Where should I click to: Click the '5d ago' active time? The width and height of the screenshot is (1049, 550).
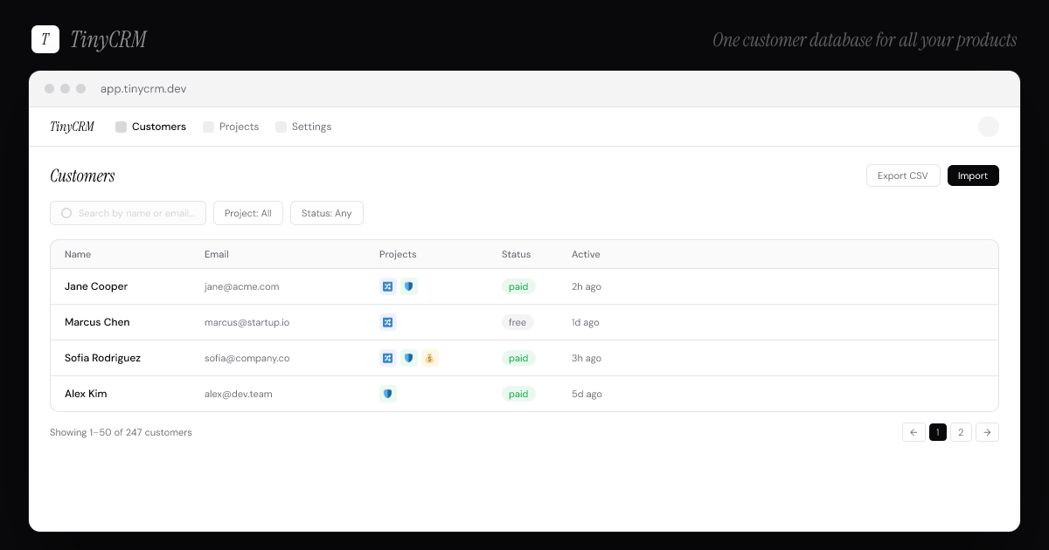[587, 394]
